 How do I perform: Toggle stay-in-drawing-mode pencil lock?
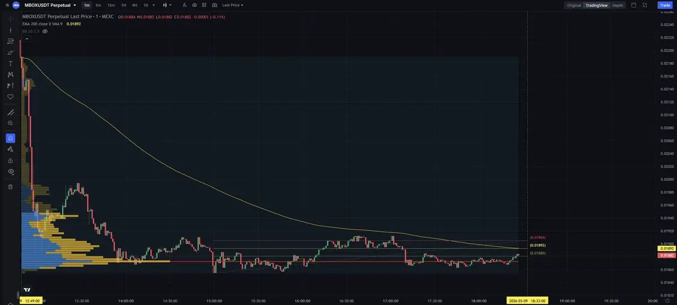pyautogui.click(x=10, y=150)
